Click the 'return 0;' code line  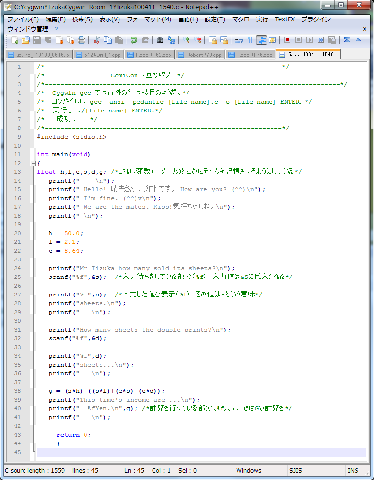click(x=73, y=435)
